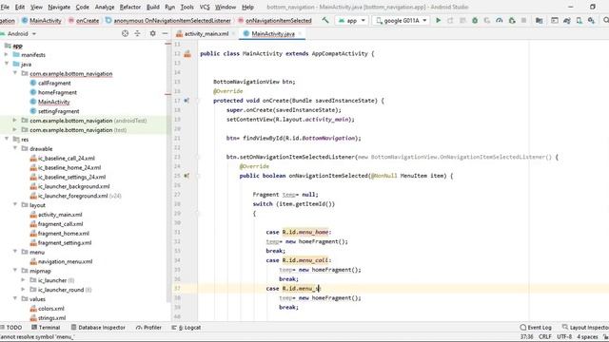Open project panel settings gear
The width and height of the screenshot is (609, 342).
(152, 34)
